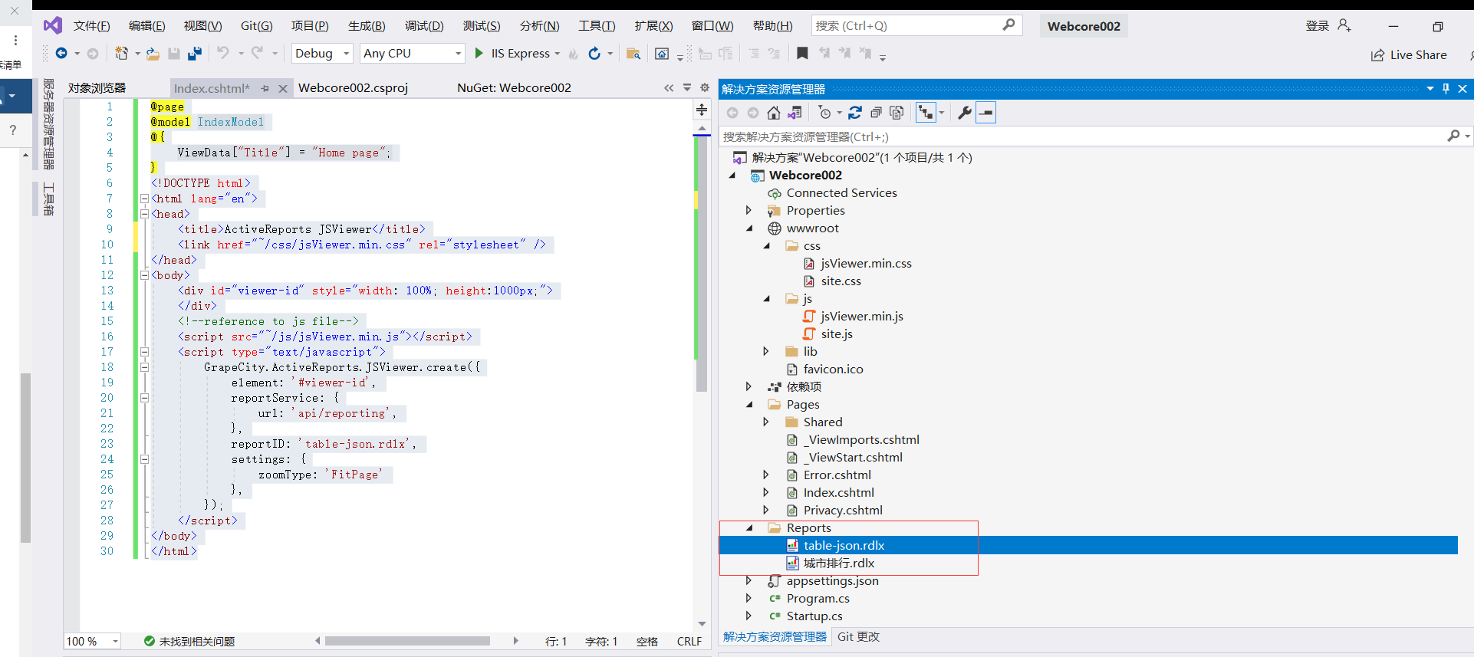The image size is (1474, 657).
Task: Click the Bookmark toggle icon in toolbar
Action: (802, 53)
